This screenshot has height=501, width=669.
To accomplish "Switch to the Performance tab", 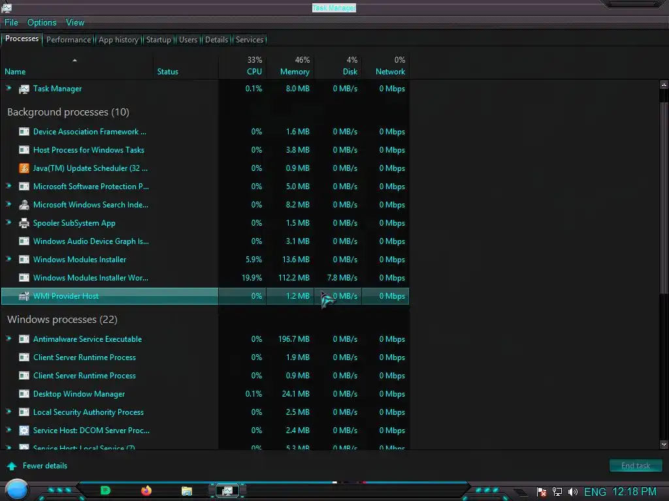I will coord(69,40).
